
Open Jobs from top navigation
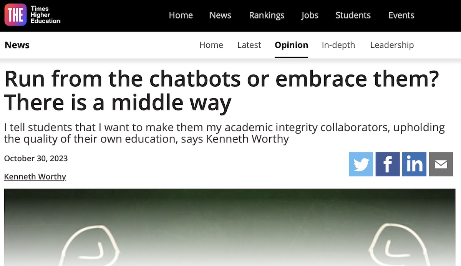[x=310, y=15]
